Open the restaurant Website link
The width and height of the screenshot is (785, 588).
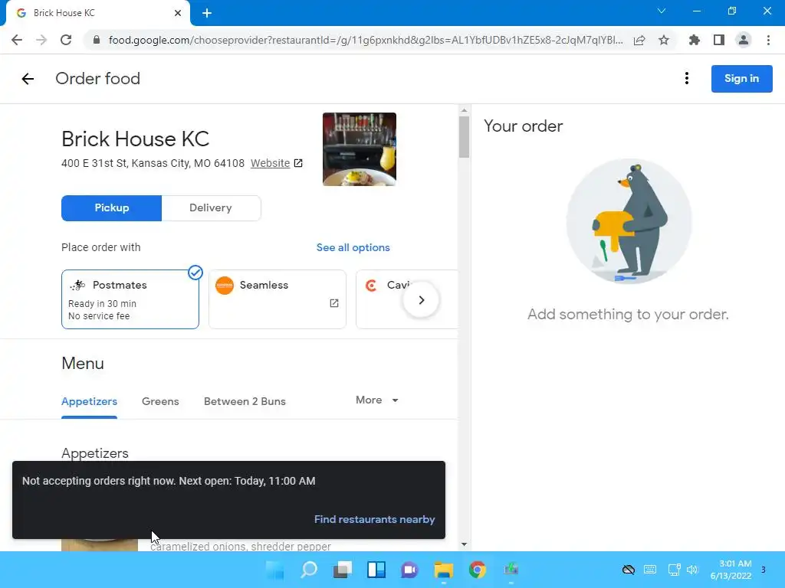tap(271, 163)
